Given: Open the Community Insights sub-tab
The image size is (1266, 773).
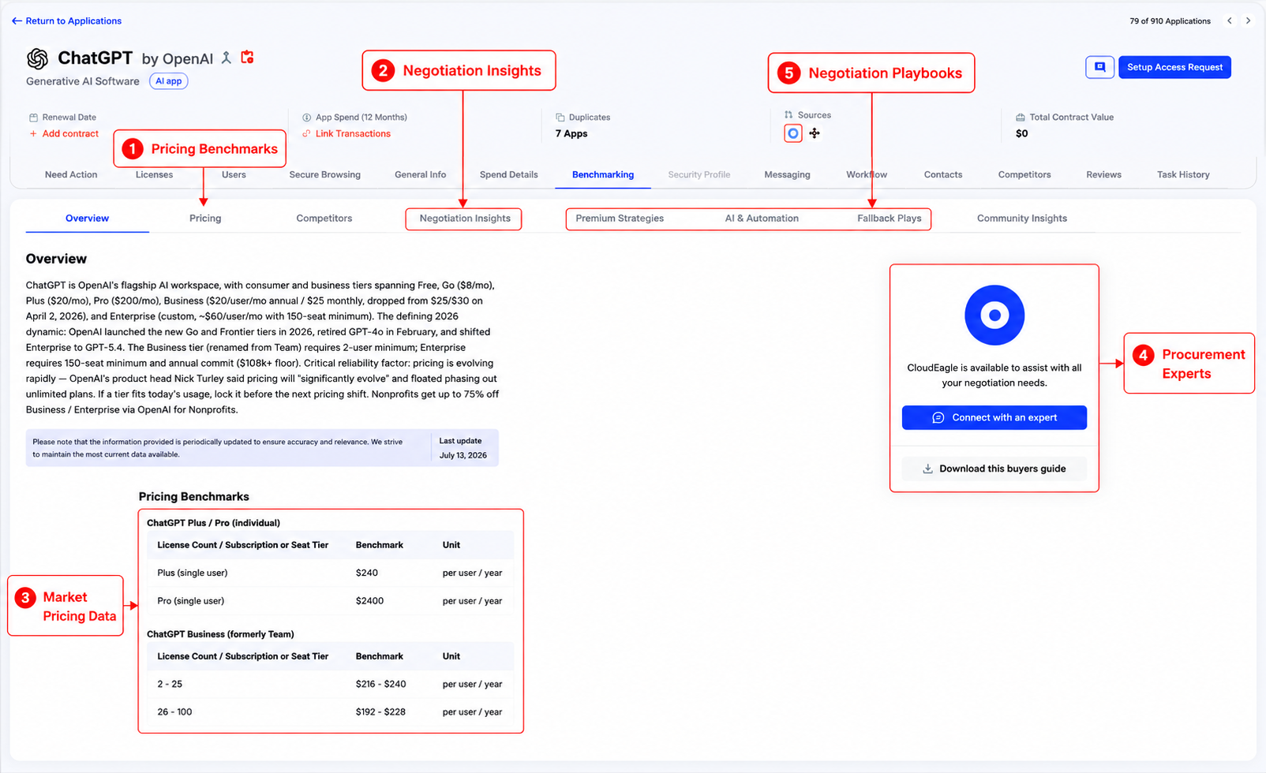Looking at the screenshot, I should point(1022,218).
